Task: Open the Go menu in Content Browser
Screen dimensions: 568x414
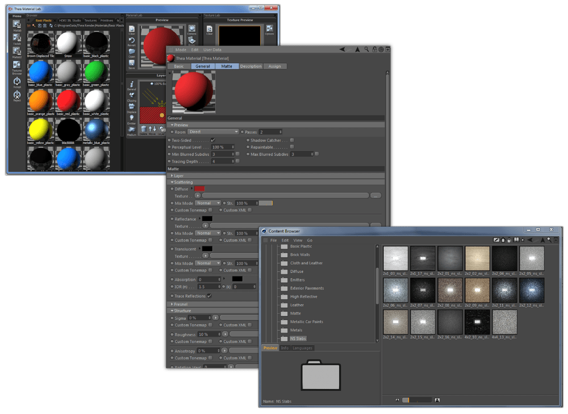Action: [310, 240]
